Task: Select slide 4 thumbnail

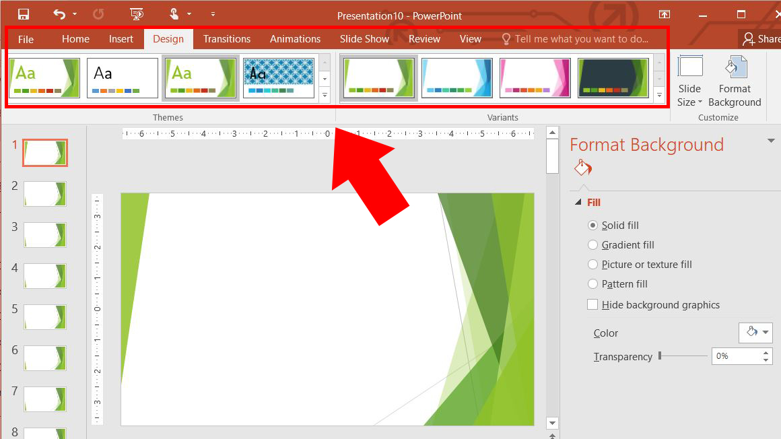Action: click(45, 276)
